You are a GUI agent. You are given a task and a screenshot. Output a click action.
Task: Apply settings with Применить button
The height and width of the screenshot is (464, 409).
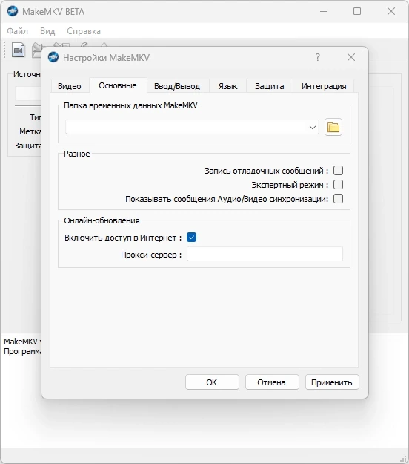(332, 382)
